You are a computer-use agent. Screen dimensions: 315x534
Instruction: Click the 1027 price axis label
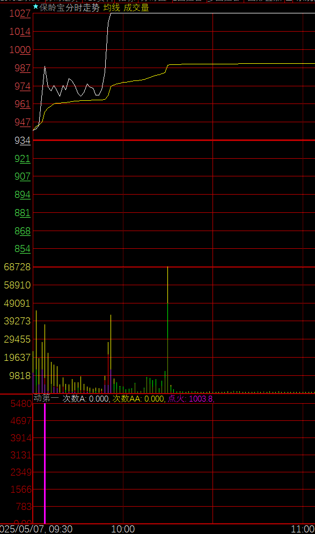click(x=20, y=13)
